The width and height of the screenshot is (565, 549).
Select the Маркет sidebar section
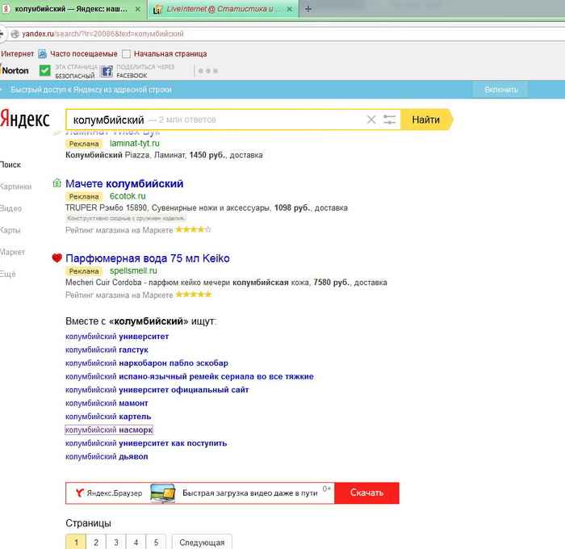(x=13, y=252)
